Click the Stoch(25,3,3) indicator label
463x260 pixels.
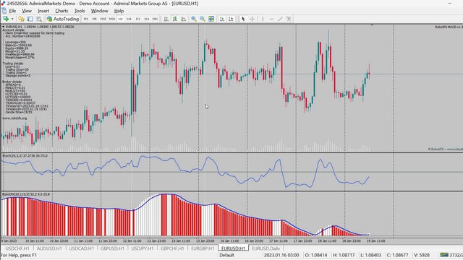25,156
